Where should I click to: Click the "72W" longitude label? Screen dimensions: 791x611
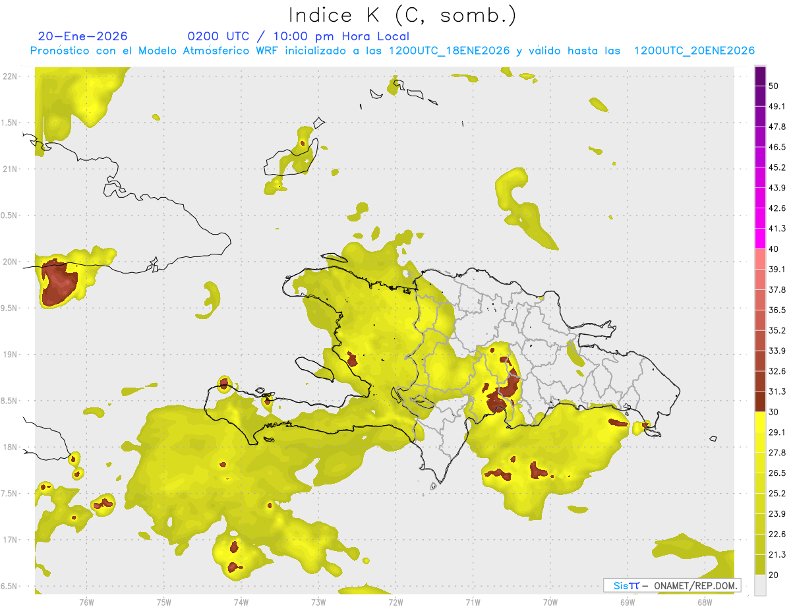(396, 602)
